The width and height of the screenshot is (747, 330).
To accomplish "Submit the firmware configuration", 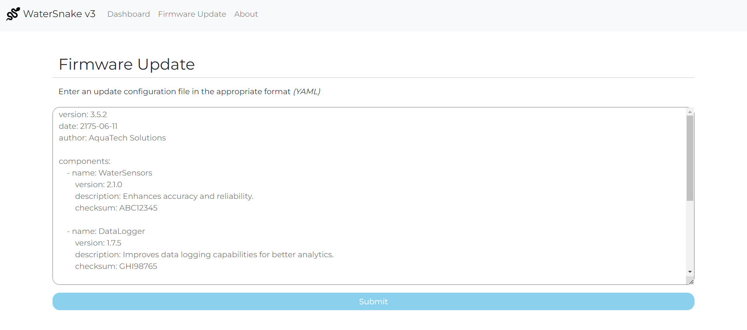I will tap(373, 302).
